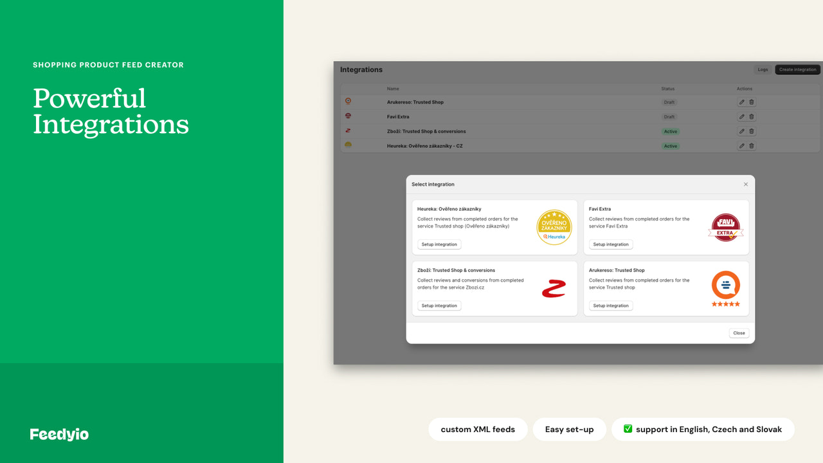
Task: Open the Ověřeno Zákazníky badge on the Heureka card
Action: pos(554,226)
